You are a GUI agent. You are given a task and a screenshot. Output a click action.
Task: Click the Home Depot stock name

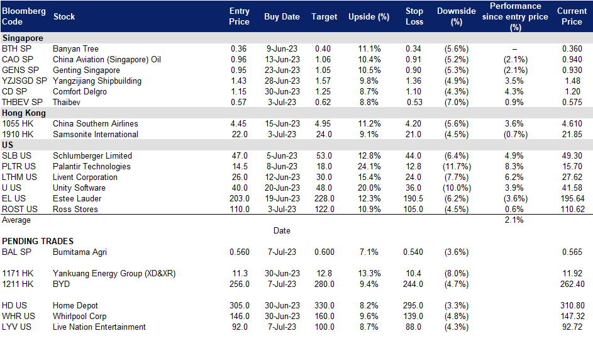pyautogui.click(x=75, y=305)
